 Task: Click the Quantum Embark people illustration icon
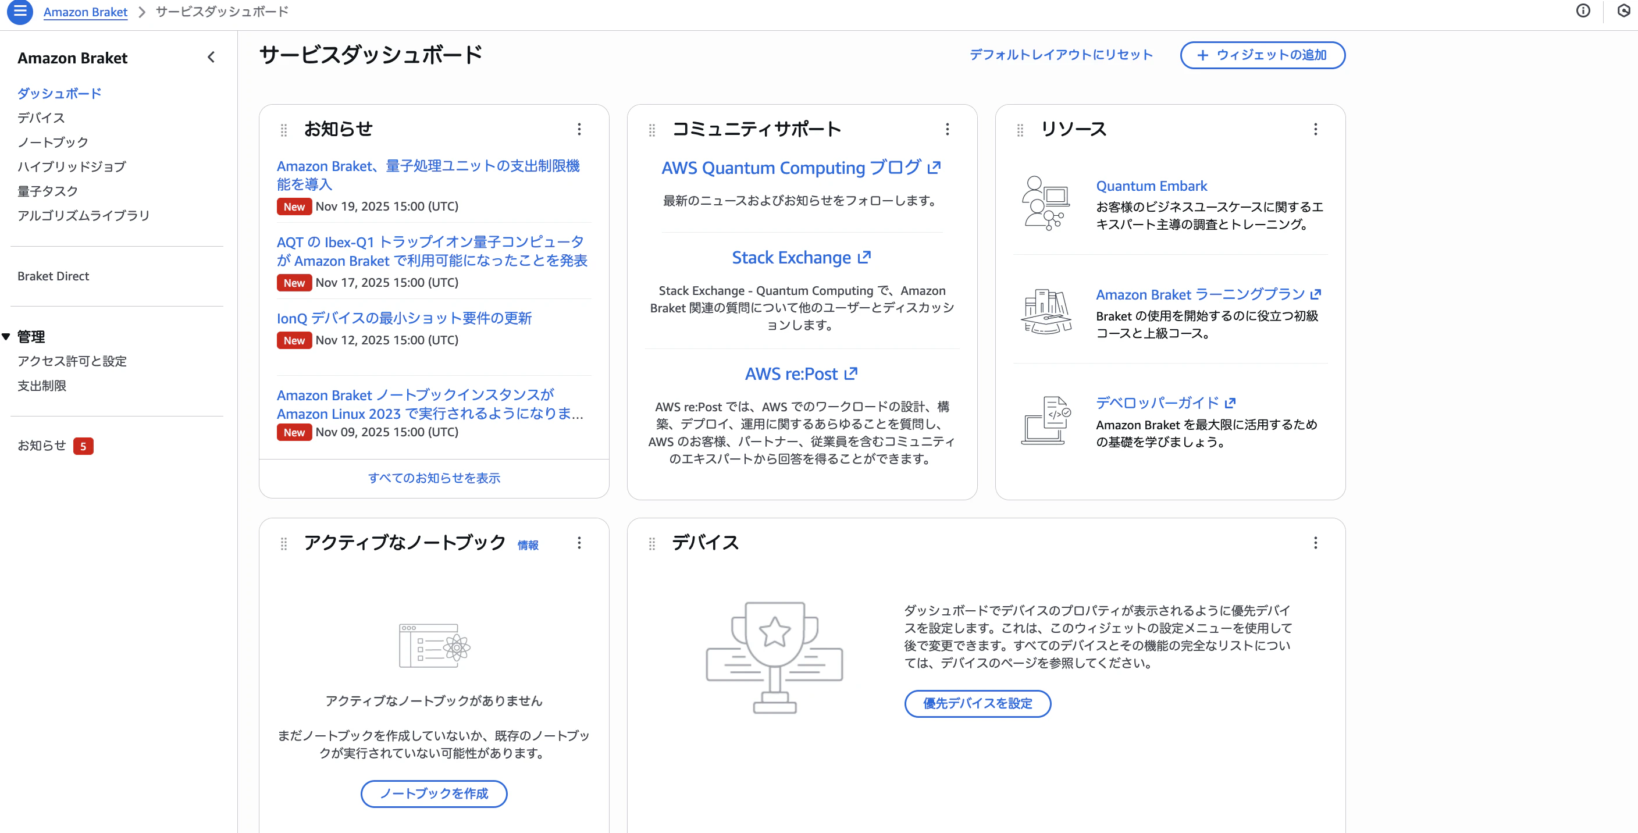point(1046,204)
